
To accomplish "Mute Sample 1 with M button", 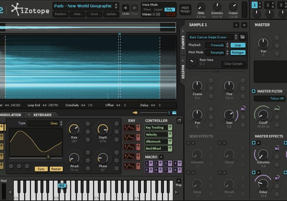I will coord(244,25).
